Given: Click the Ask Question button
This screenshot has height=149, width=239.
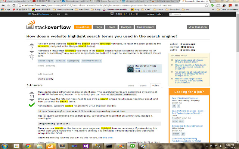Looking at the screenshot, I should coord(198,27).
